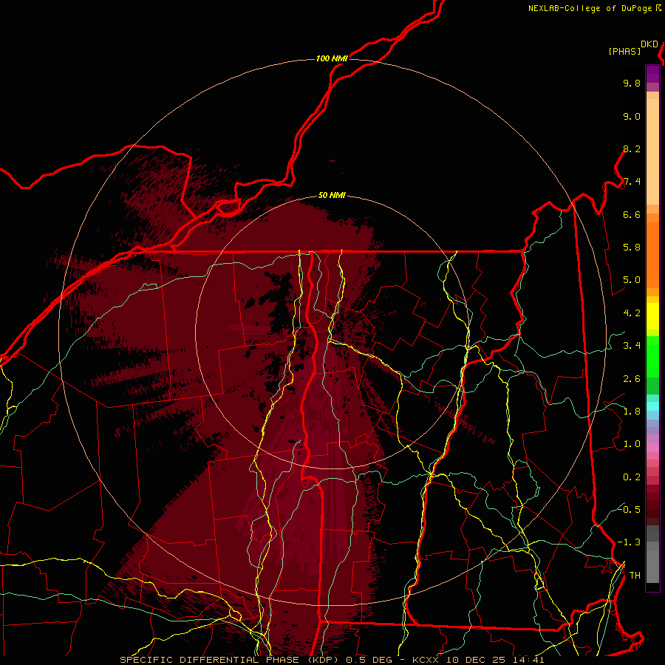665x665 pixels.
Task: Select the 7.4 scale value
Action: click(632, 182)
